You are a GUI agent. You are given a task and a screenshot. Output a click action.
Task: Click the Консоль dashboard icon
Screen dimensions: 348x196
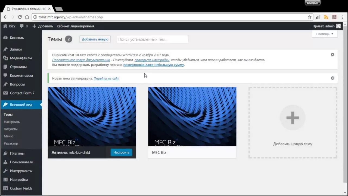(x=5, y=38)
